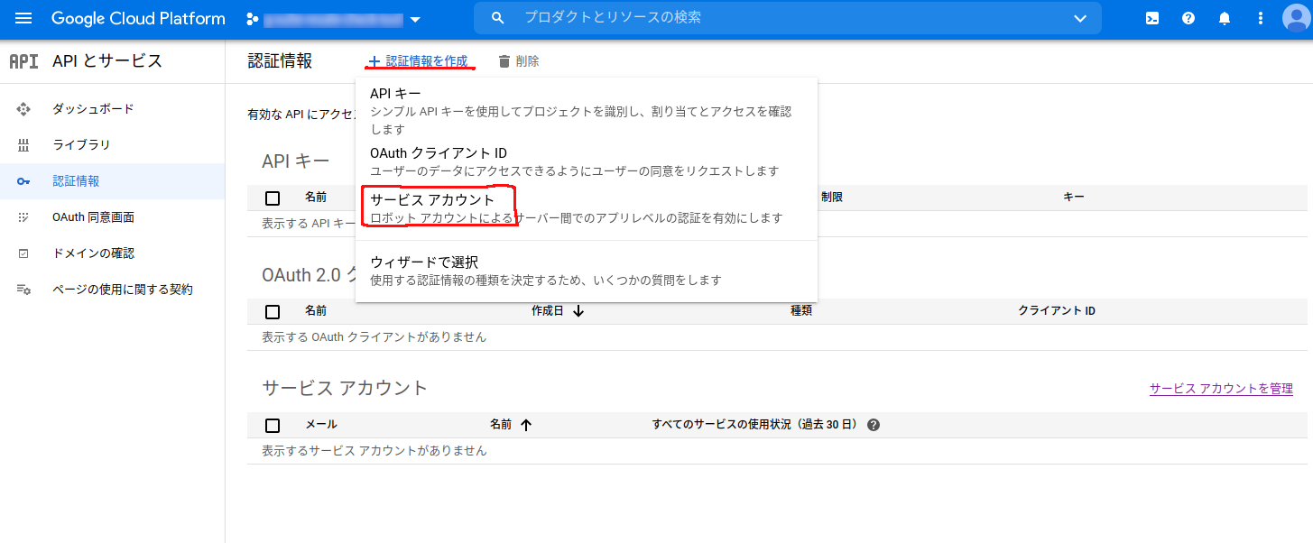Screen dimensions: 1313x543
Task: Click 表示する OAuth クライアントがありません text
Action: [374, 336]
